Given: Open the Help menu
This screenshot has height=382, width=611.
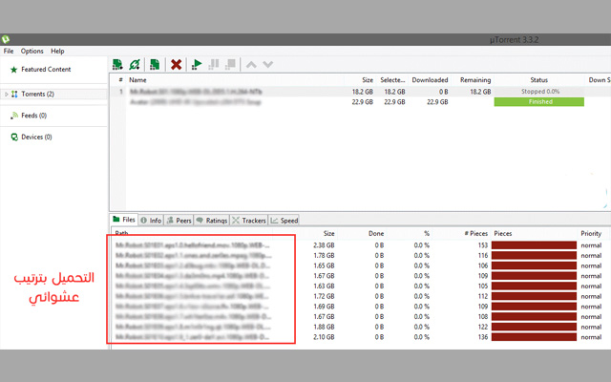Looking at the screenshot, I should pyautogui.click(x=57, y=51).
